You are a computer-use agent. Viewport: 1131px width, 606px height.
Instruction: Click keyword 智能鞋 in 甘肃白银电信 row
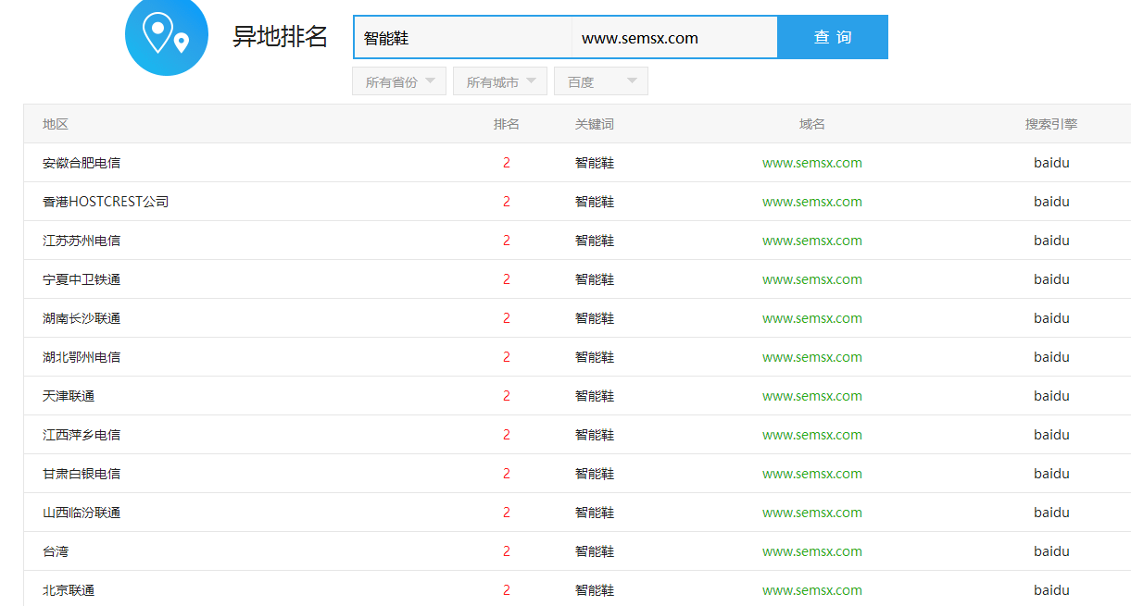coord(595,474)
